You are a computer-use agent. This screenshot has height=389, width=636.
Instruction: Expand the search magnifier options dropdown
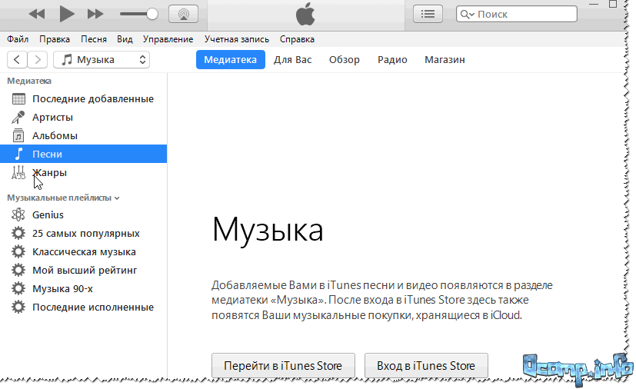(468, 14)
